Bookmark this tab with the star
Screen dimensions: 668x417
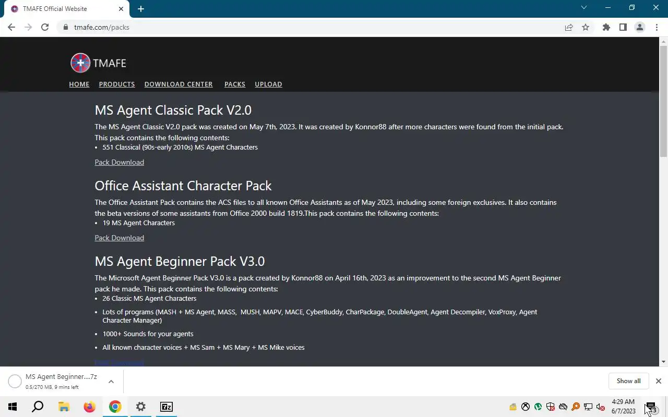pyautogui.click(x=586, y=27)
